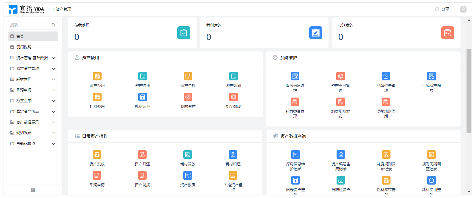Open the 调整规则周期 icon
This screenshot has height=198, width=476.
coord(386,102)
